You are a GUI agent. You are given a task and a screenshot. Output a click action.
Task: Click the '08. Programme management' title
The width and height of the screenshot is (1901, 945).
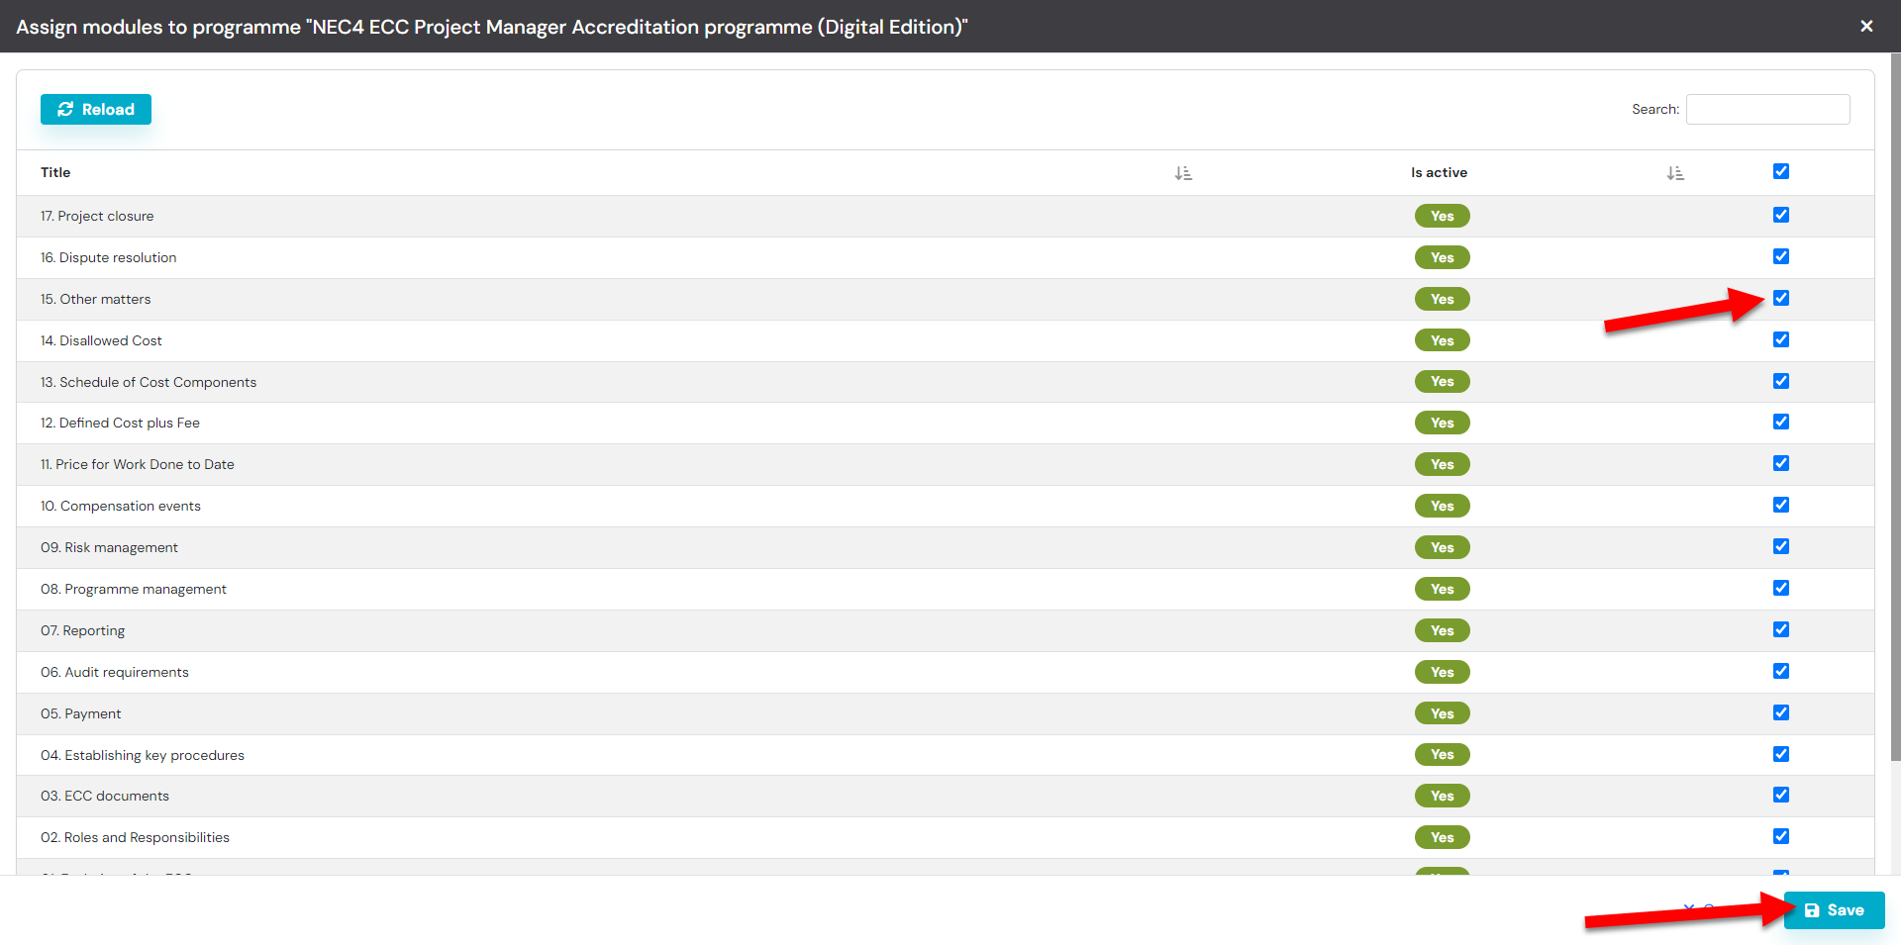point(134,589)
